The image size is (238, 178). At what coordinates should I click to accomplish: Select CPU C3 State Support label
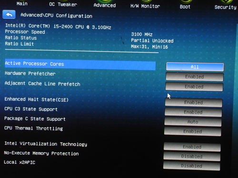click(x=31, y=109)
